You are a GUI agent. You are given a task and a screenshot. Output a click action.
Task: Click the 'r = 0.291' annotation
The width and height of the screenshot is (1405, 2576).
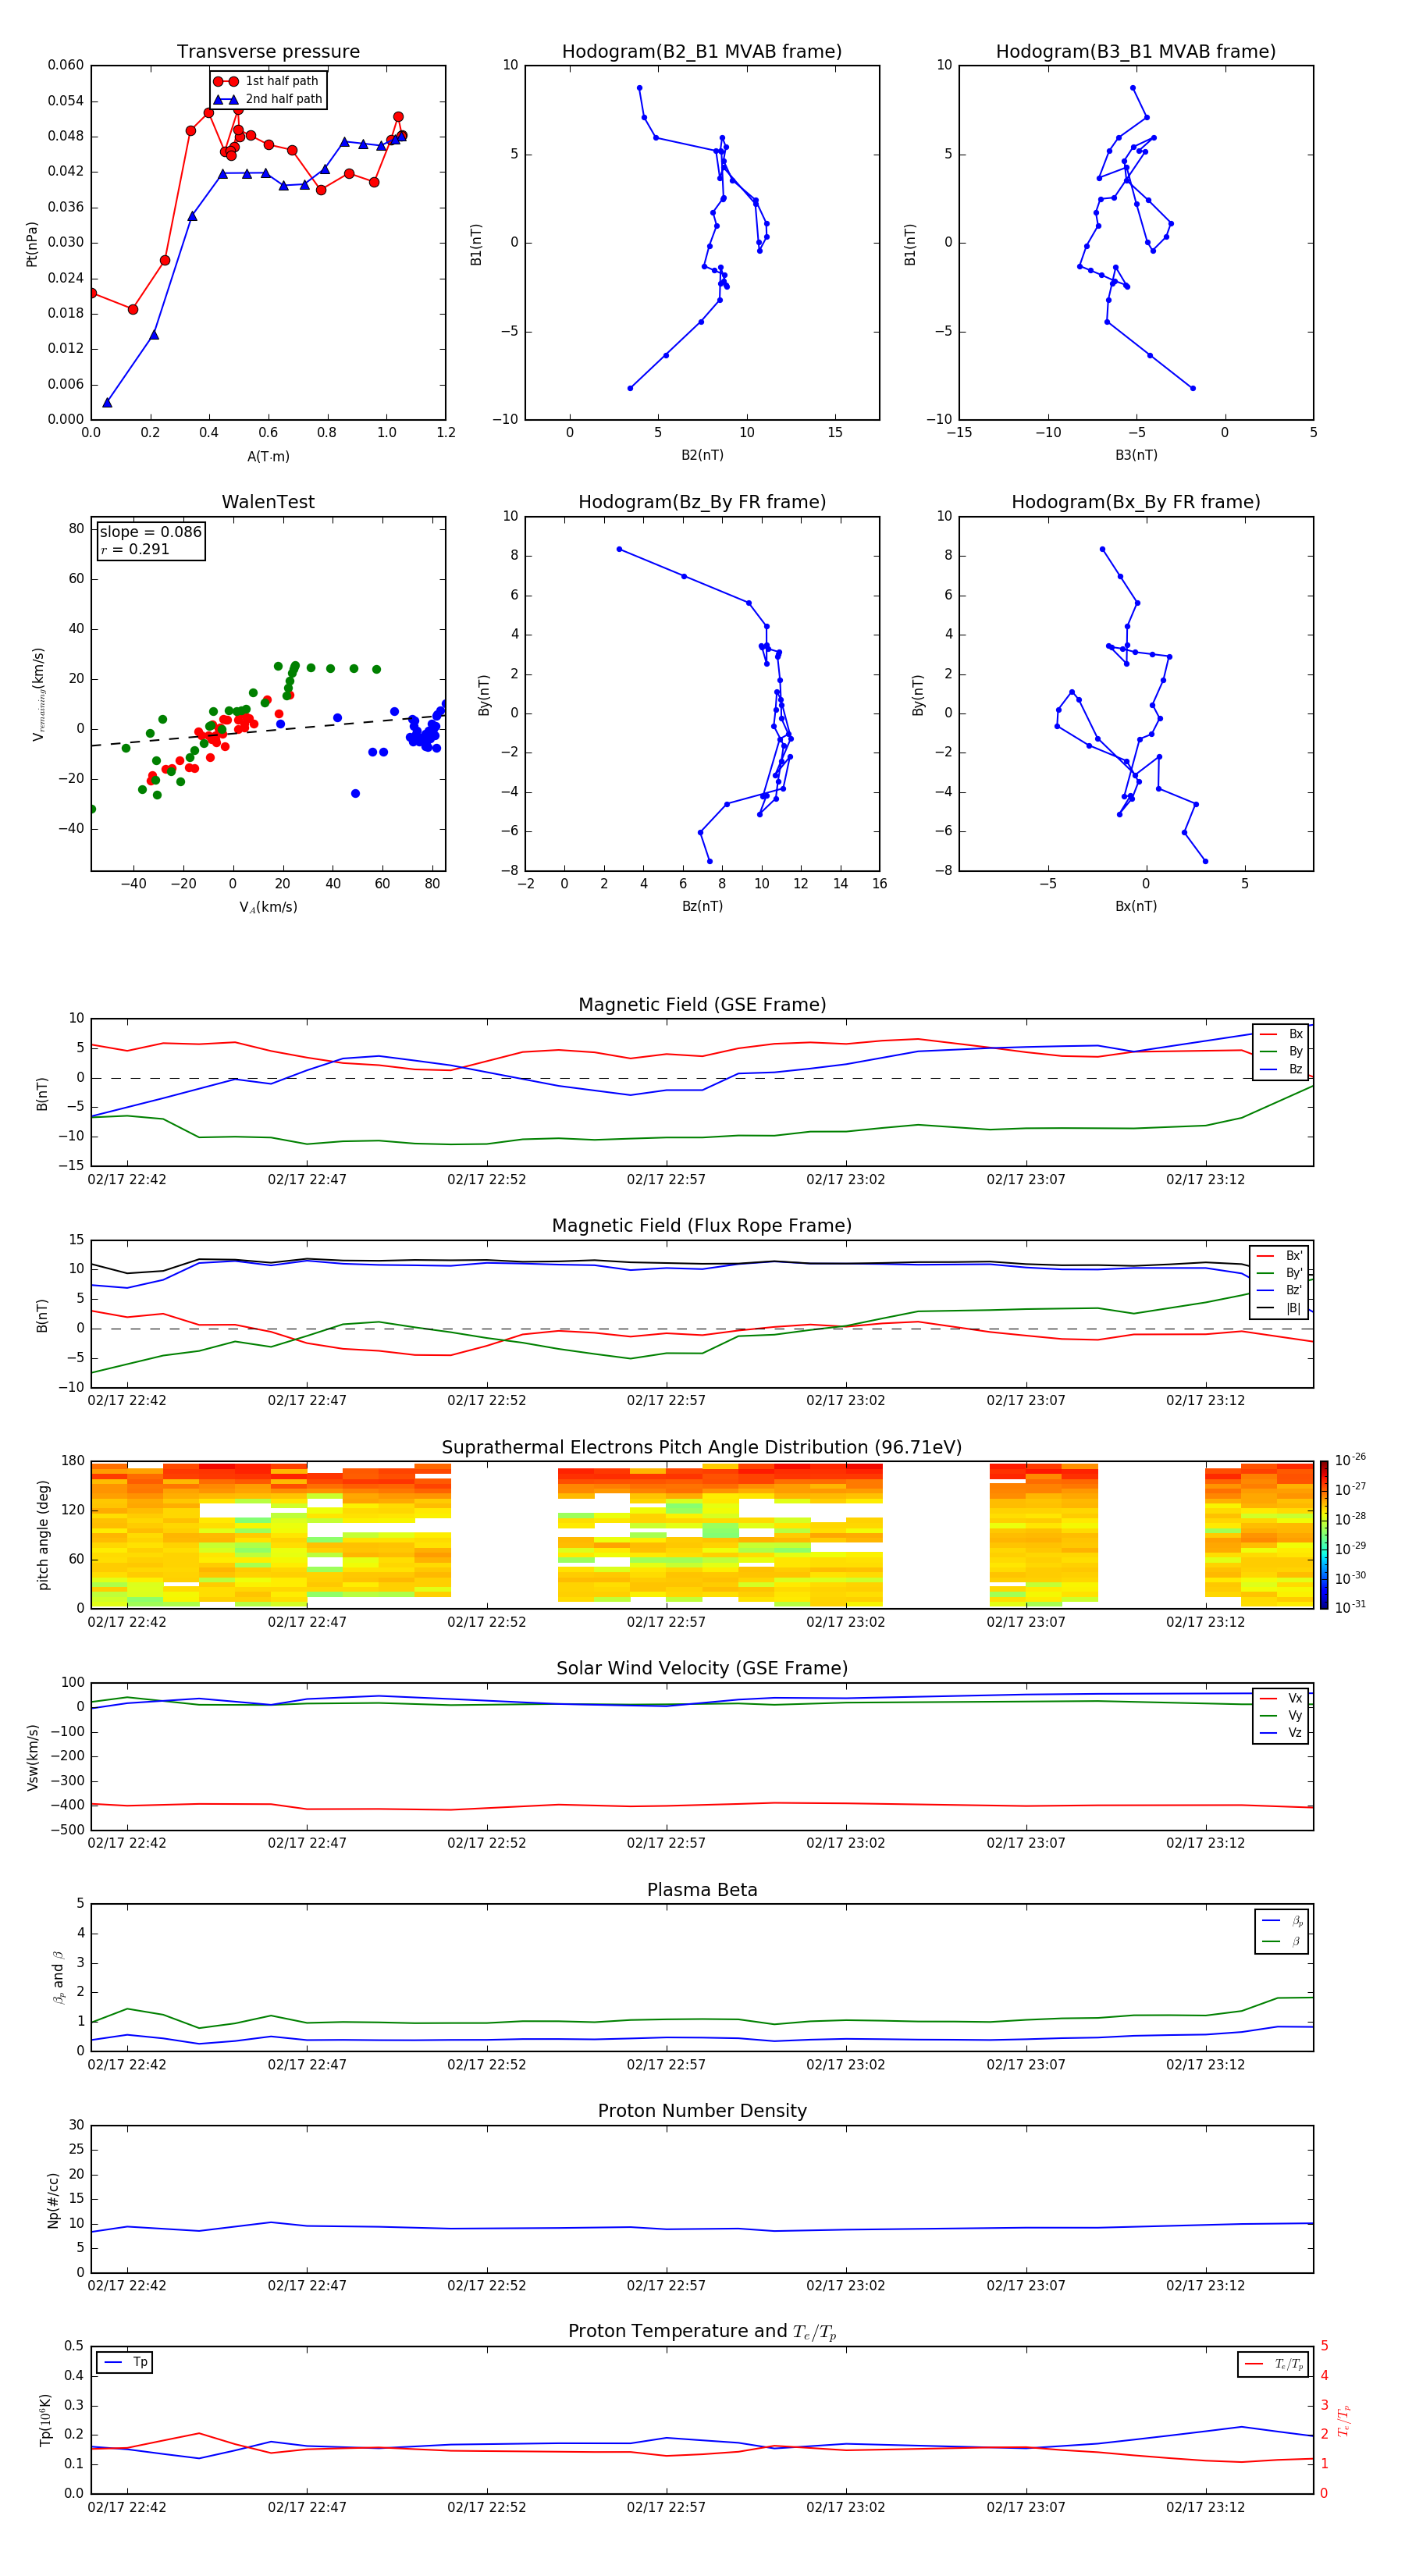[135, 549]
